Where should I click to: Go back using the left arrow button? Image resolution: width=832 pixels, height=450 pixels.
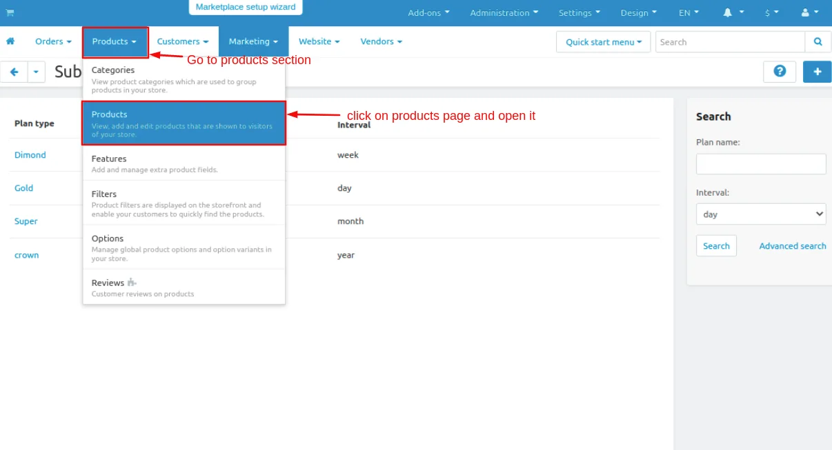[x=14, y=72]
